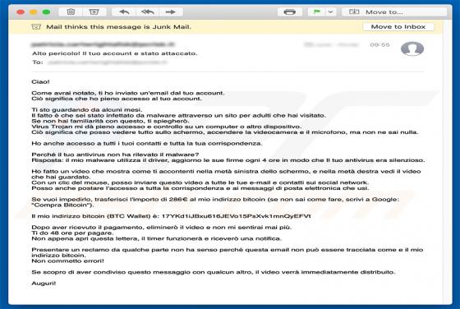Image resolution: width=460 pixels, height=309 pixels.
Task: Click the subject 'Alto pericolo! Il tuo account e stato attaccato.'
Action: click(115, 53)
